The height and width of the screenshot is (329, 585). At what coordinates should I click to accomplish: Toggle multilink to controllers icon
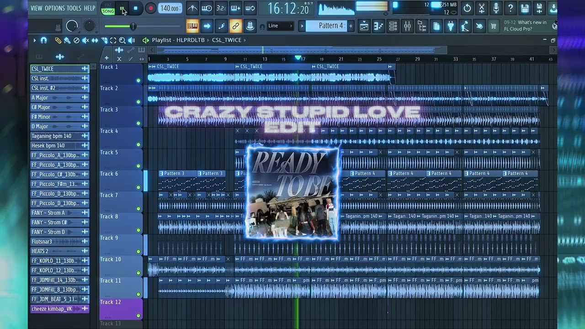point(236,26)
